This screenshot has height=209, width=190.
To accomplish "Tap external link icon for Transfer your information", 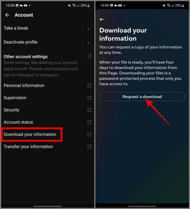I will 89,147.
